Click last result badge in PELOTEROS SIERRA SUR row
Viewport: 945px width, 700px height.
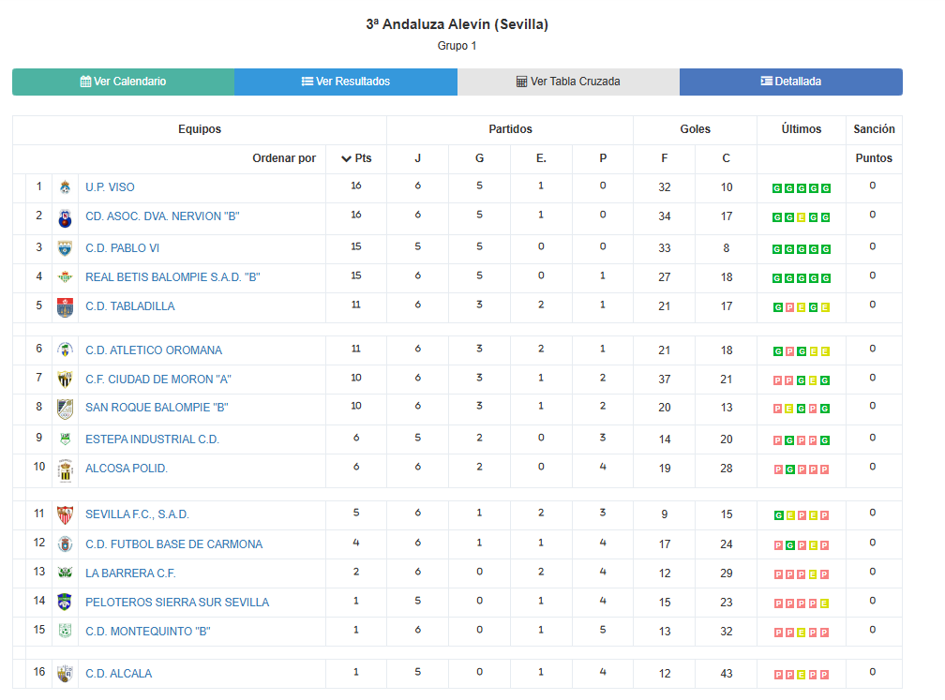click(824, 603)
